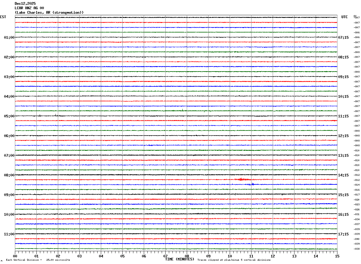Click the CST timezone label
361x264 pixels.
pyautogui.click(x=3, y=17)
